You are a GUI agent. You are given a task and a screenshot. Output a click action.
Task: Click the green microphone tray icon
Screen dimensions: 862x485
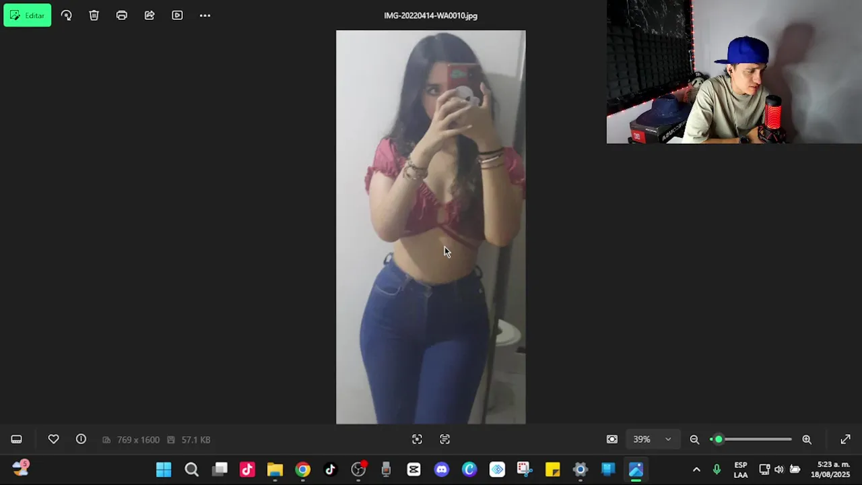point(717,470)
